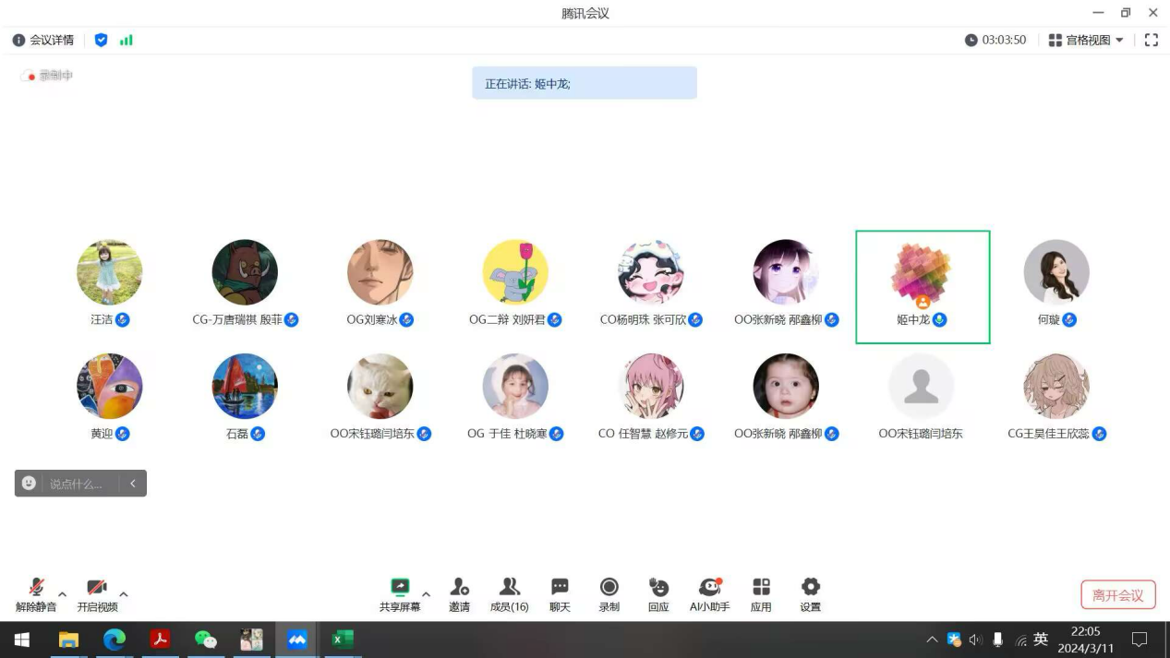Open the Chat (聊天) panel
This screenshot has height=658, width=1170.
[x=560, y=588]
